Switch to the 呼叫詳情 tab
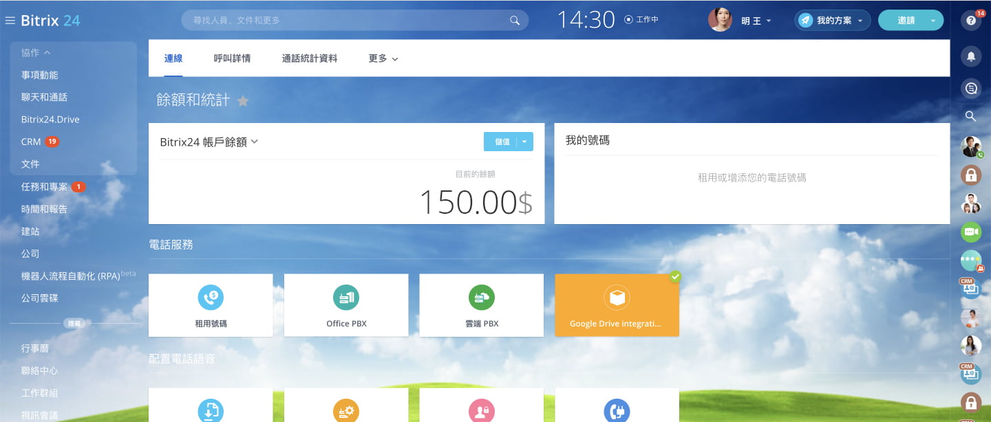 [x=232, y=58]
